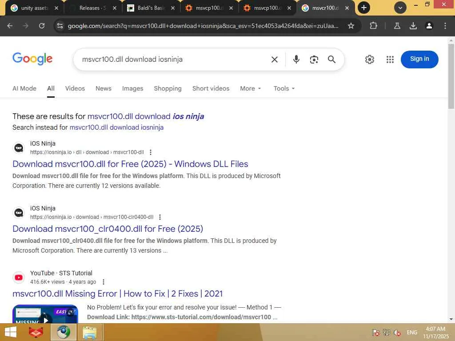The image size is (455, 341).
Task: Open the browser profile icon
Action: [x=429, y=26]
